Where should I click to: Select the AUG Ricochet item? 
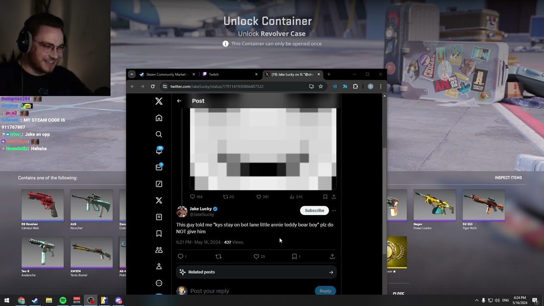(x=91, y=210)
